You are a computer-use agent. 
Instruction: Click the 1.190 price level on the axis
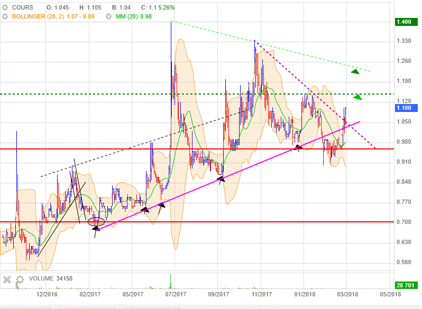(x=404, y=81)
